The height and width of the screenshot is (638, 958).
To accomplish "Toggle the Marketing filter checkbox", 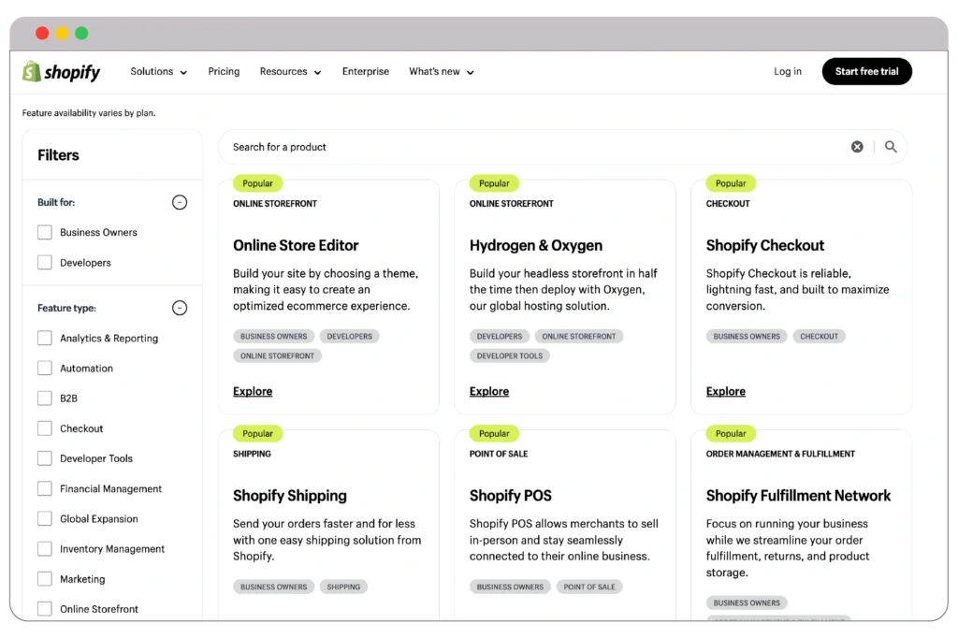I will tap(43, 578).
